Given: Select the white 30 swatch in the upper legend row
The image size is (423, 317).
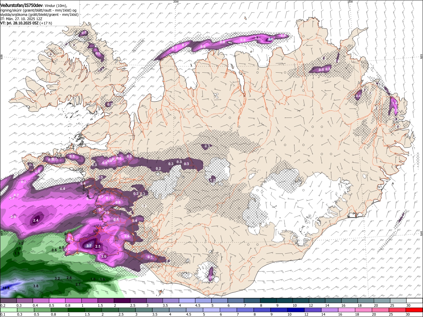Looking at the screenshot, I should [x=414, y=301].
